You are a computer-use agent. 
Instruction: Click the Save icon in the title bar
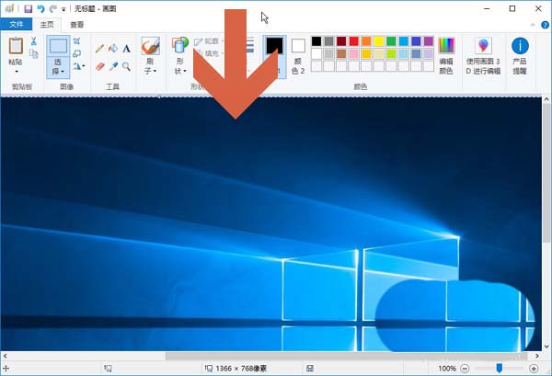(29, 9)
